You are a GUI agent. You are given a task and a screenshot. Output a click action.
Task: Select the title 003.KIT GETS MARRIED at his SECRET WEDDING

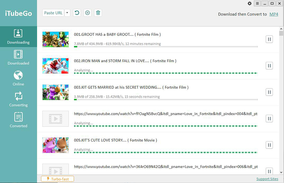[x=131, y=87]
